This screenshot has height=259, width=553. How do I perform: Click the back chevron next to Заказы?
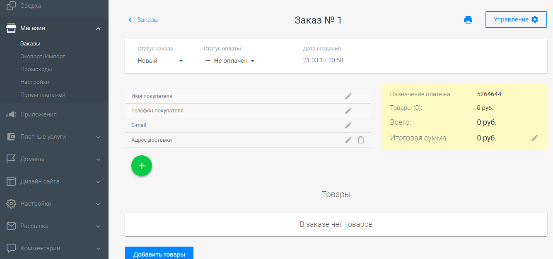pyautogui.click(x=130, y=20)
